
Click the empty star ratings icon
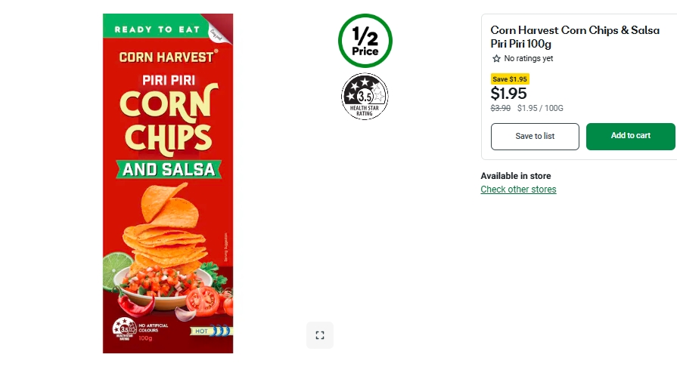496,59
